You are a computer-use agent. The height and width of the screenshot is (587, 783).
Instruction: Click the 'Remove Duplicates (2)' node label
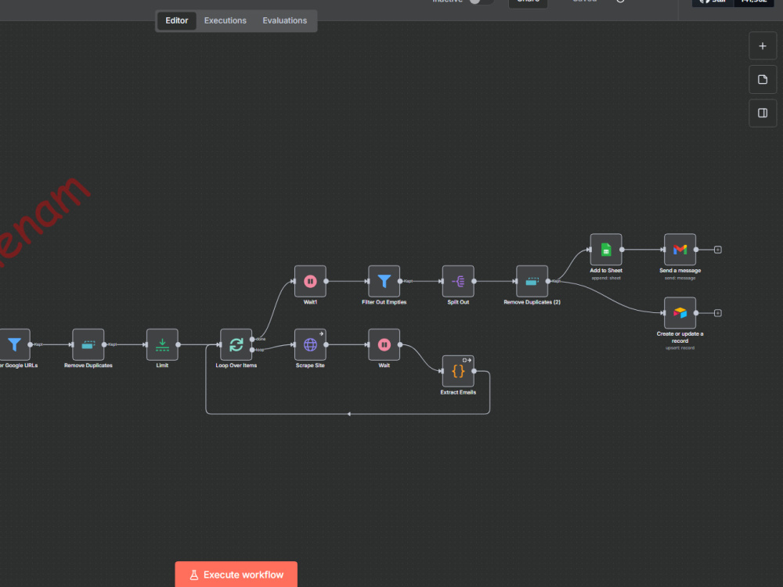click(532, 302)
